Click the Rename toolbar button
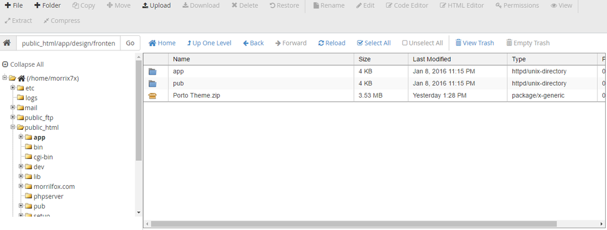The image size is (607, 230). 328,5
